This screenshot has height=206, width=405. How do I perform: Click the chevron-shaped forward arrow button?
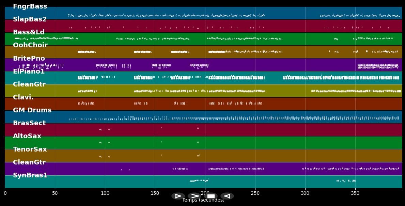pos(194,196)
